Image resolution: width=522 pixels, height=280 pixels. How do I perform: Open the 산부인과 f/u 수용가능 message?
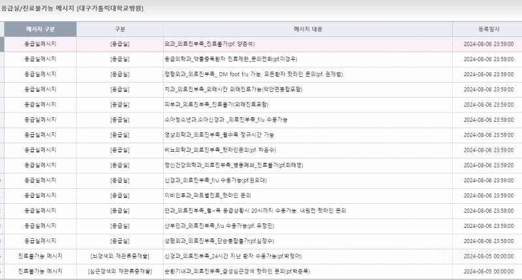tap(219, 226)
